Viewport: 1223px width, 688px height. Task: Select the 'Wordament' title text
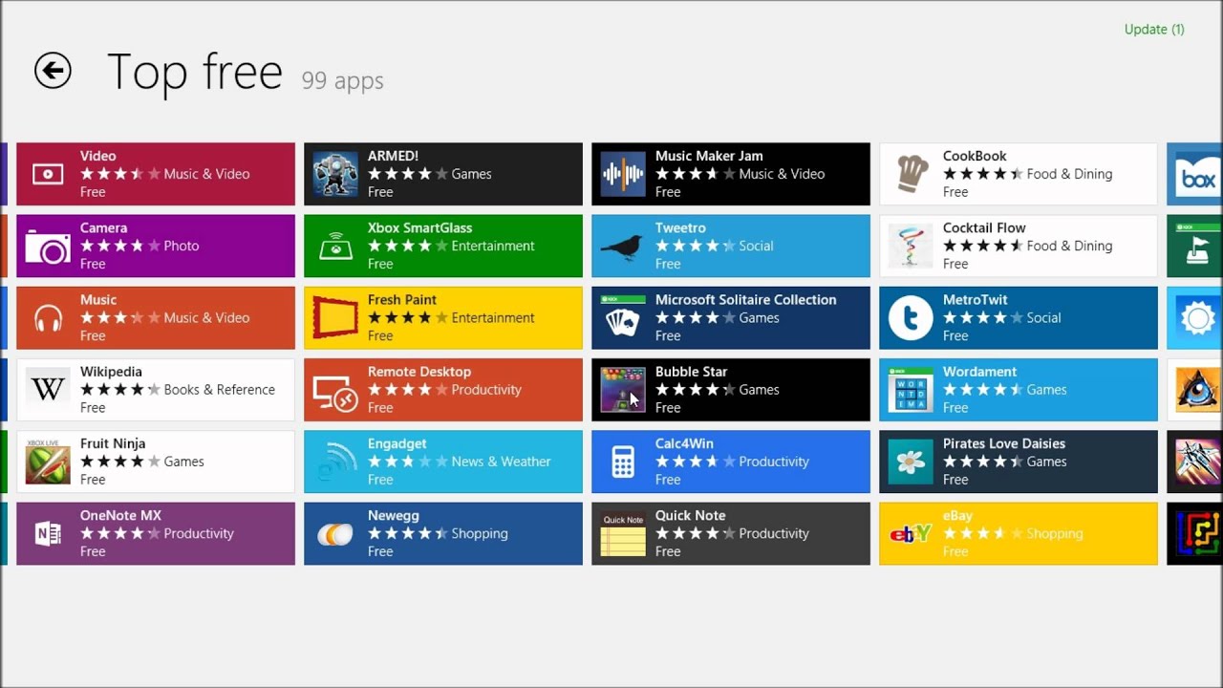pyautogui.click(x=979, y=372)
